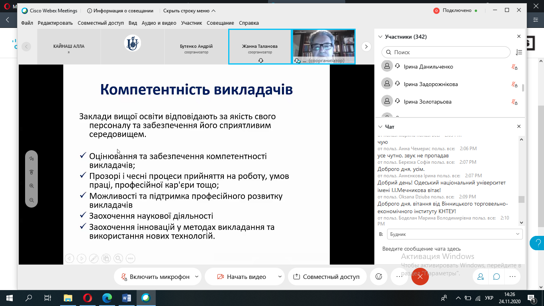This screenshot has height=306, width=544.
Task: Switch to Word on taskbar
Action: tap(127, 298)
